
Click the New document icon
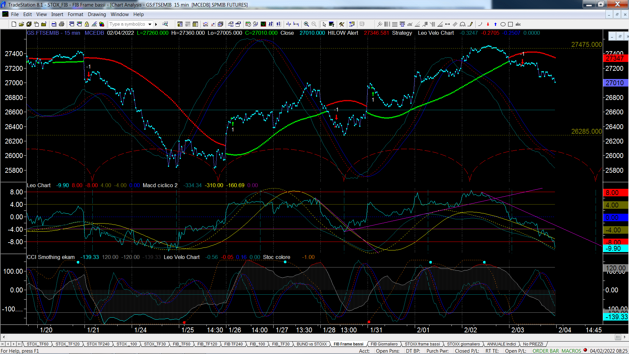coord(14,24)
